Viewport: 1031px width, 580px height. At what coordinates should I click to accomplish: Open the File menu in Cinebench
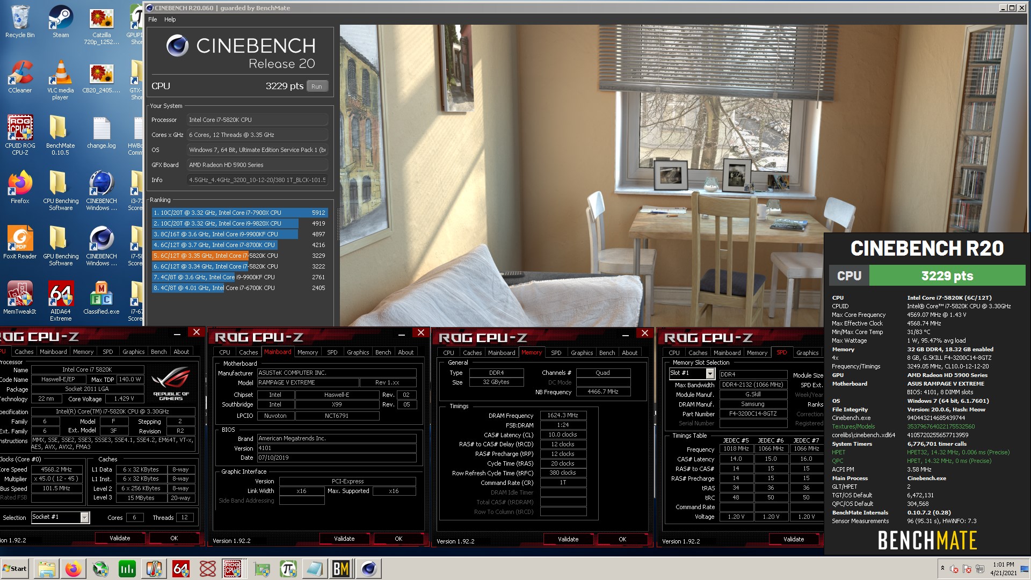click(153, 19)
